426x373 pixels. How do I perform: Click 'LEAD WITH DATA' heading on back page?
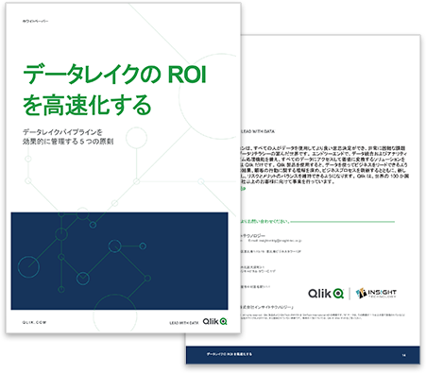(258, 131)
